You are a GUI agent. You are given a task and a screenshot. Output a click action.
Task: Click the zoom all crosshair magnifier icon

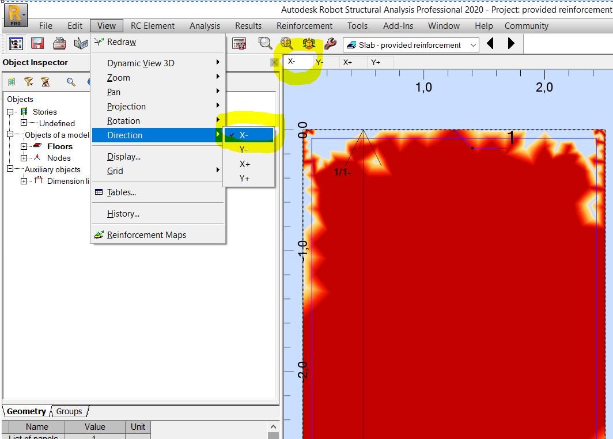point(286,43)
